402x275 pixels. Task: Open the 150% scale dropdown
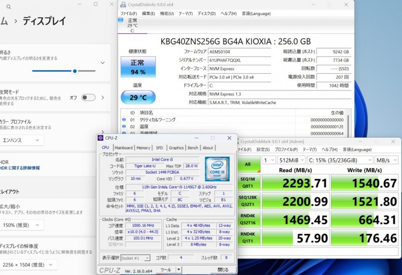click(x=22, y=225)
